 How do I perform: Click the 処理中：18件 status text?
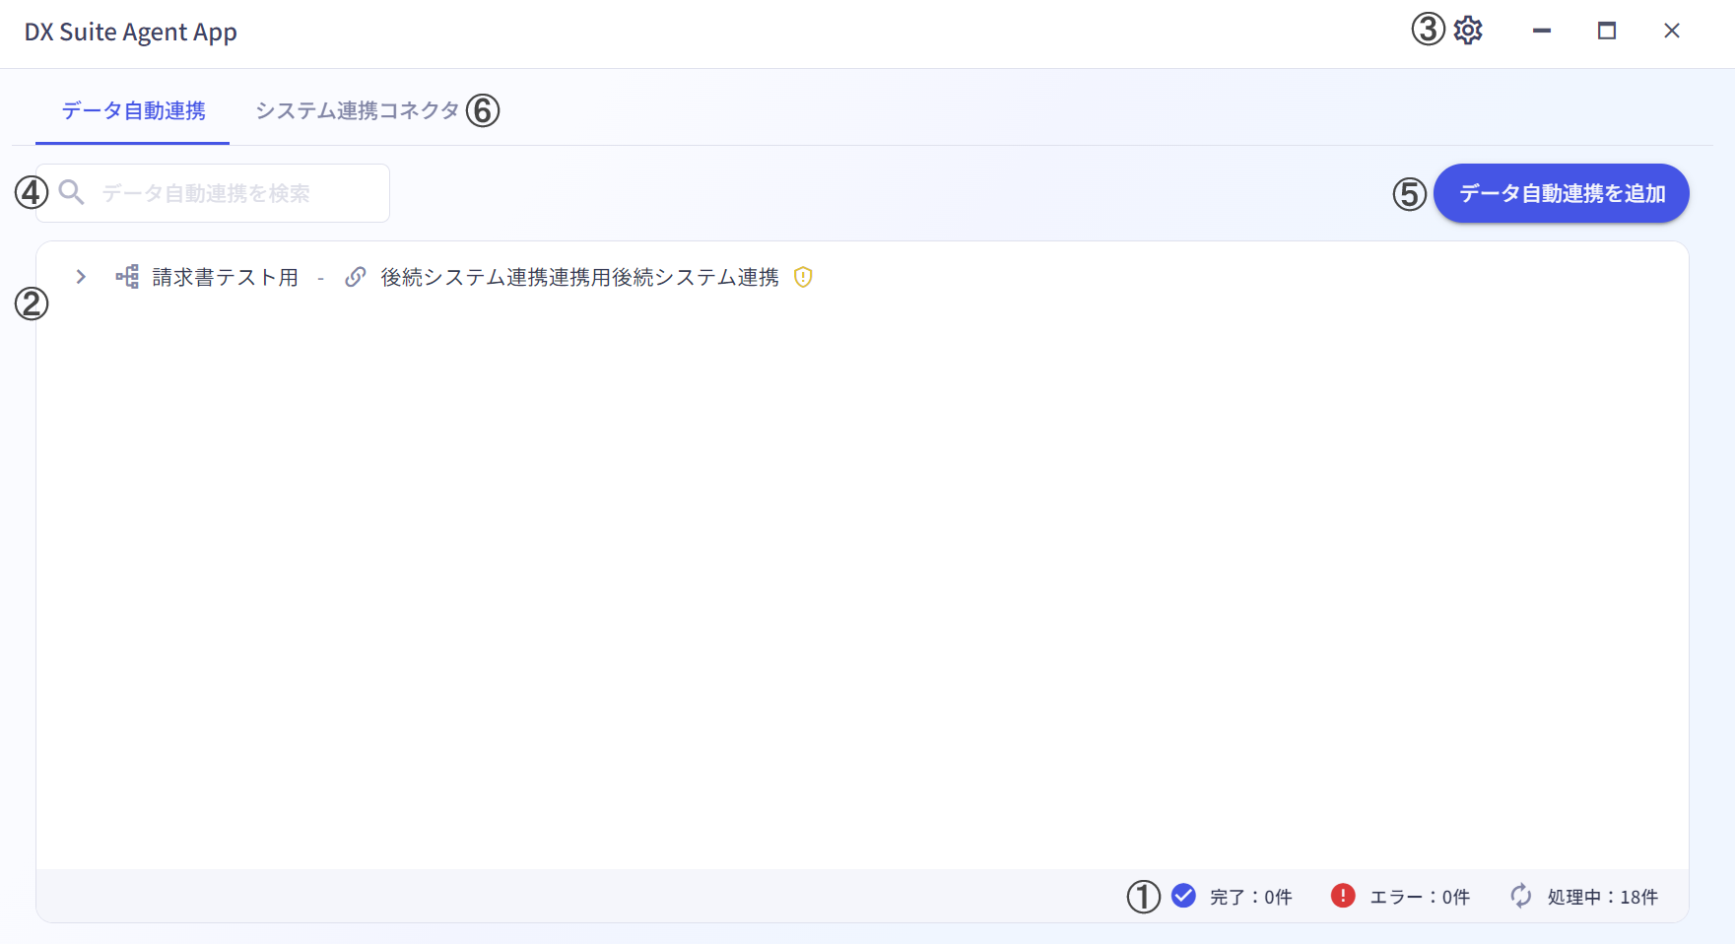(x=1602, y=897)
